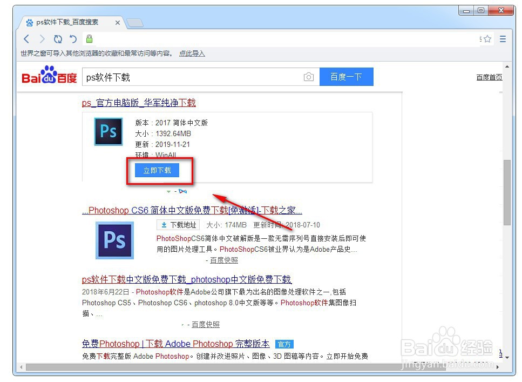Click the horizontal scrollbar thumb
This screenshot has width=522, height=382.
(x=236, y=367)
